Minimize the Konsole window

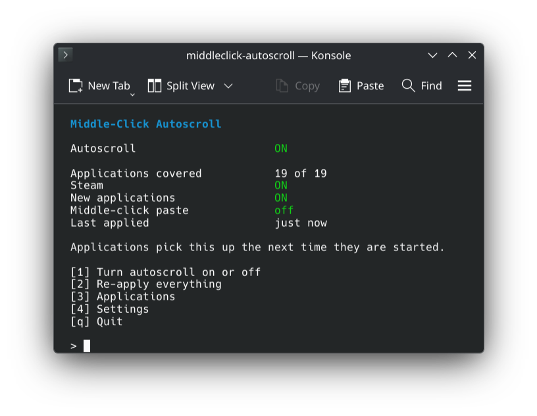point(432,55)
